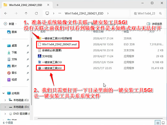Click the sidebar vertical scrollbar
The width and height of the screenshot is (167, 125).
coord(31,71)
